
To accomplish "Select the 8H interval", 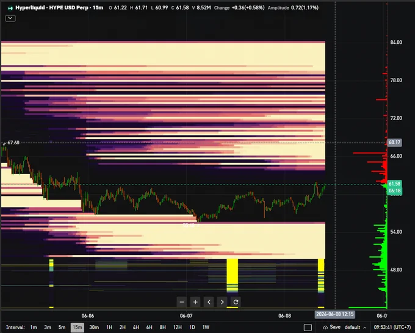I will pos(162,327).
